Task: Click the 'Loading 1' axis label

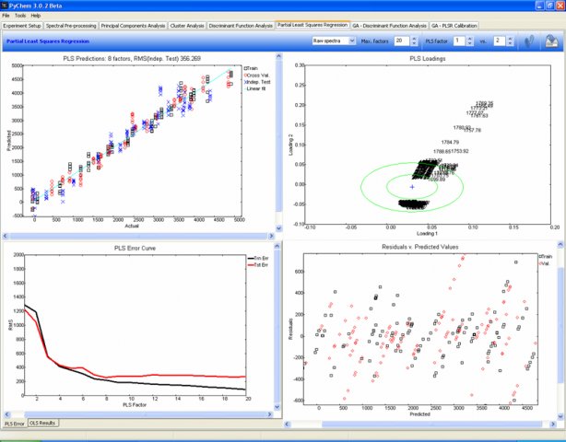Action: (x=427, y=233)
